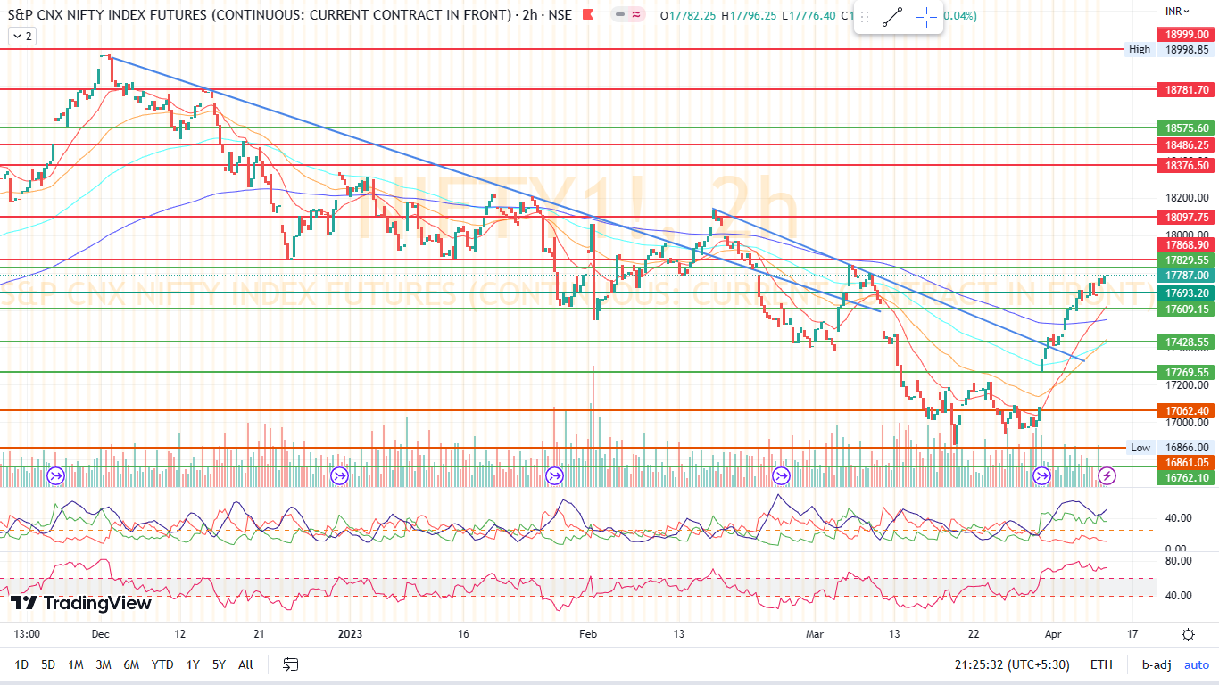The width and height of the screenshot is (1219, 685).
Task: Click the L17776.40 low value
Action: pyautogui.click(x=810, y=16)
